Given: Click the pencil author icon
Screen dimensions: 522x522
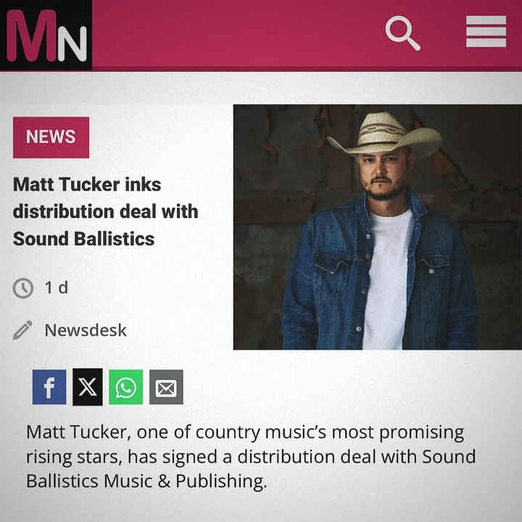Looking at the screenshot, I should click(x=22, y=330).
